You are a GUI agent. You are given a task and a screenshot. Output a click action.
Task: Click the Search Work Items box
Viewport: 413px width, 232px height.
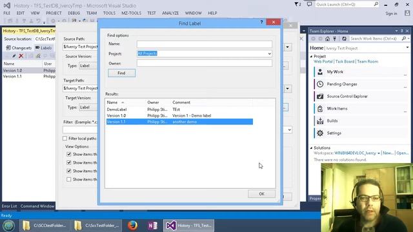(374, 39)
